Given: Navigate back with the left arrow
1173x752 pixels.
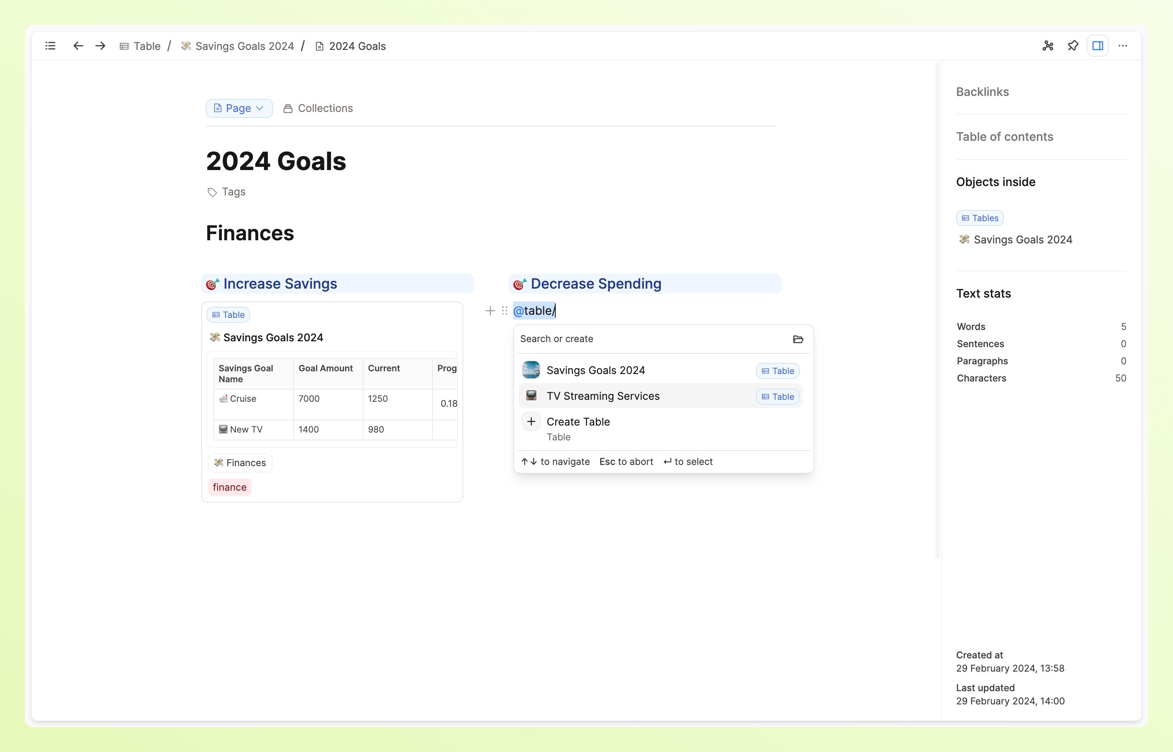Looking at the screenshot, I should tap(78, 46).
